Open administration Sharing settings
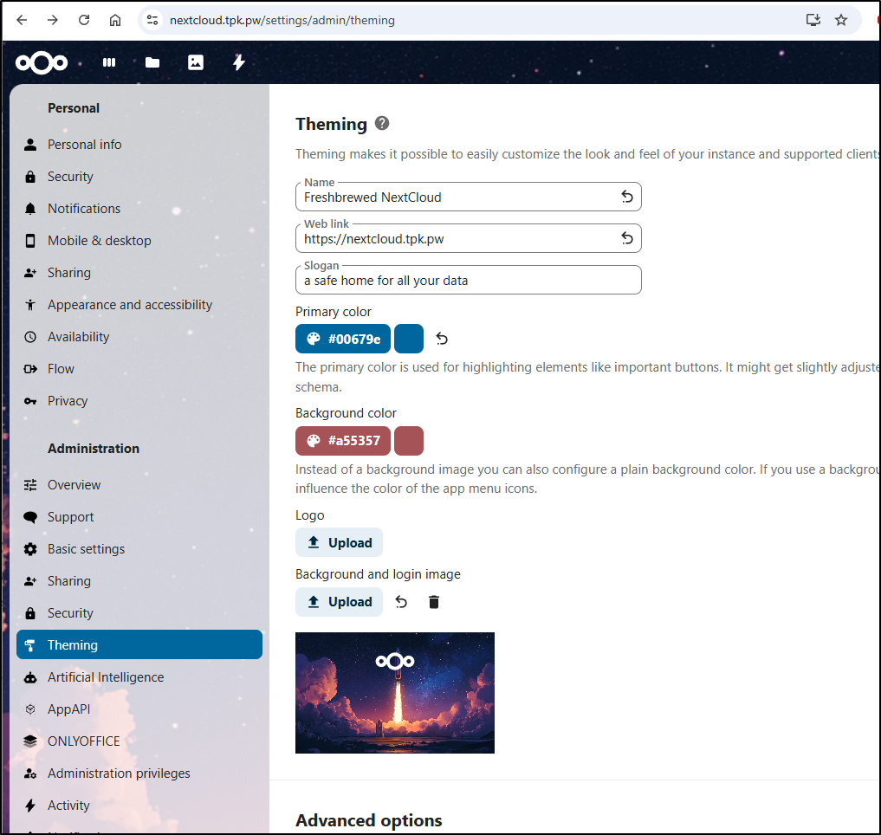Viewport: 881px width, 835px height. point(139,581)
